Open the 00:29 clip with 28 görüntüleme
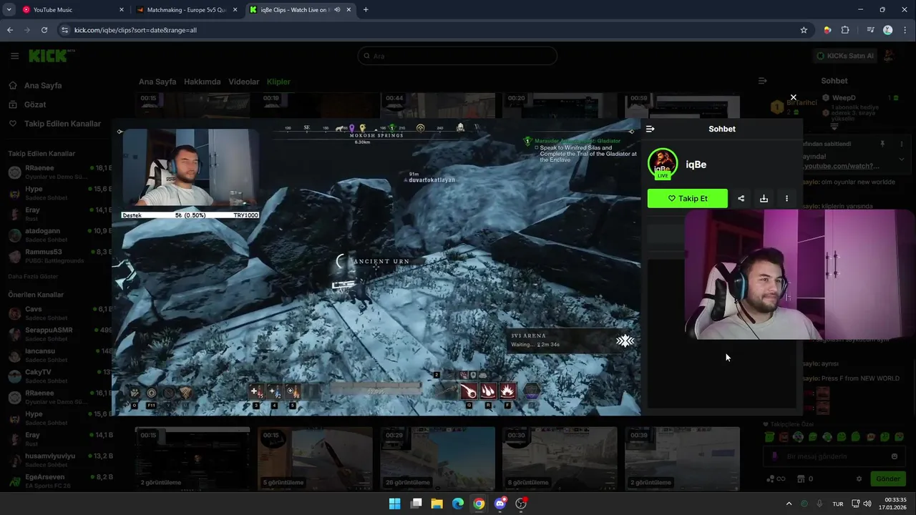Viewport: 916px width, 515px height. click(x=437, y=458)
